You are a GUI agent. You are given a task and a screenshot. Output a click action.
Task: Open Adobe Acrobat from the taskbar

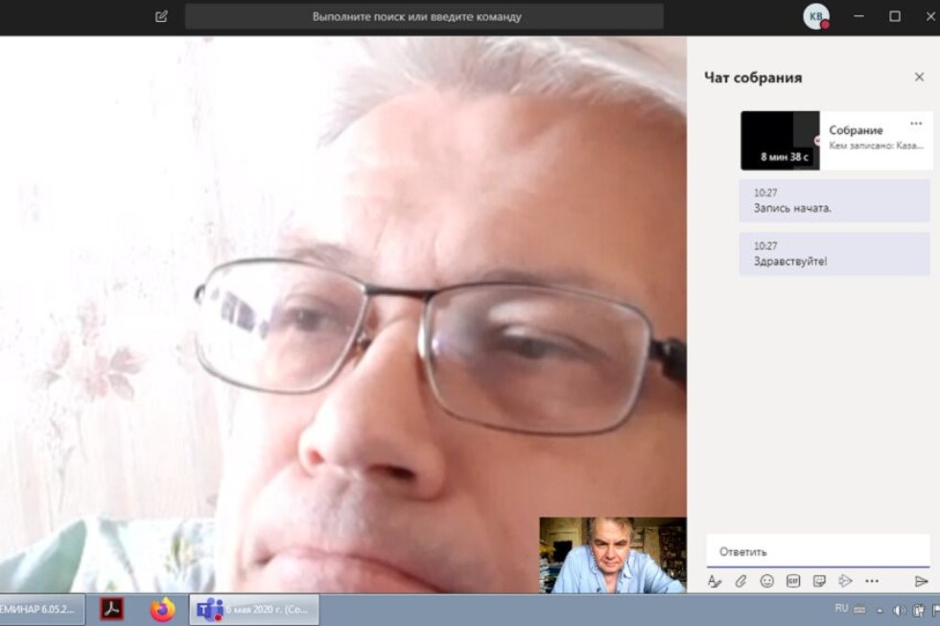click(x=112, y=610)
